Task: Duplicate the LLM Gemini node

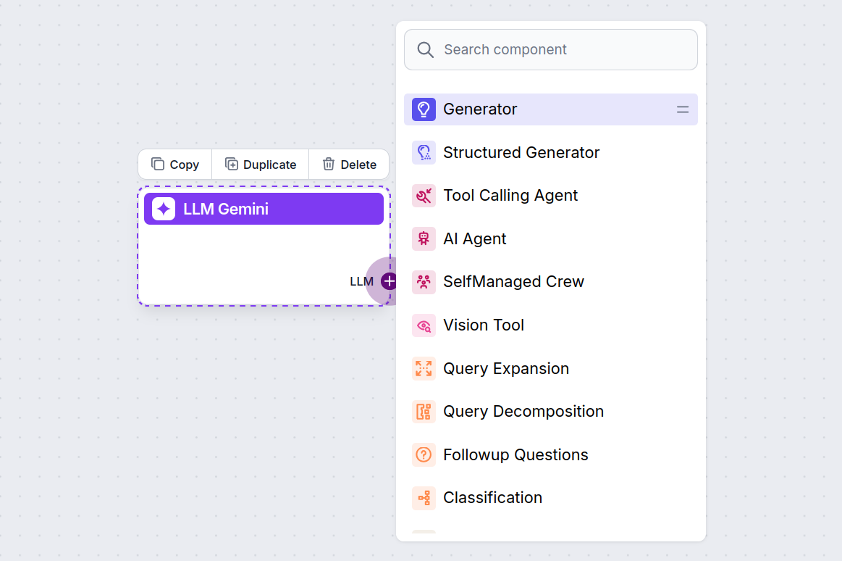Action: tap(261, 165)
